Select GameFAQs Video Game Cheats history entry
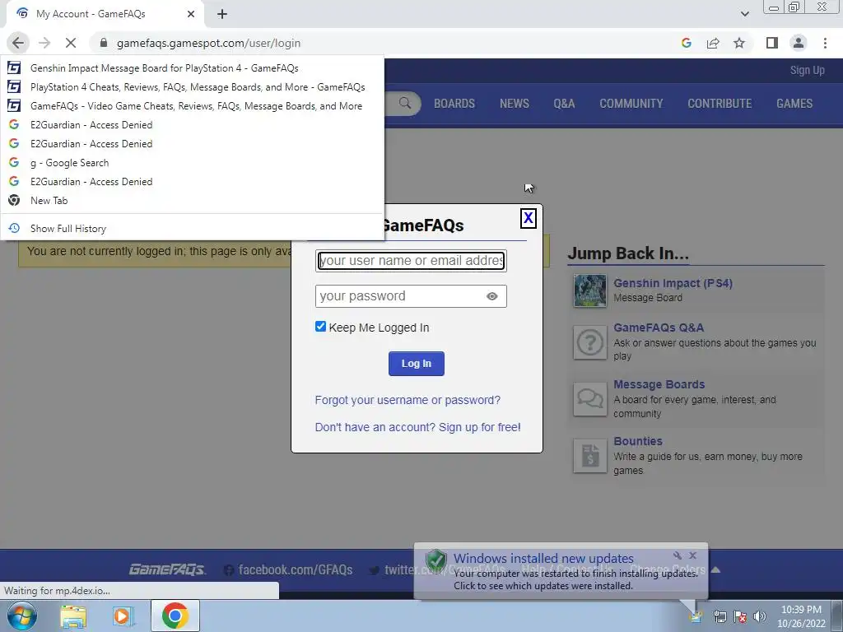The height and width of the screenshot is (632, 843). click(x=193, y=106)
